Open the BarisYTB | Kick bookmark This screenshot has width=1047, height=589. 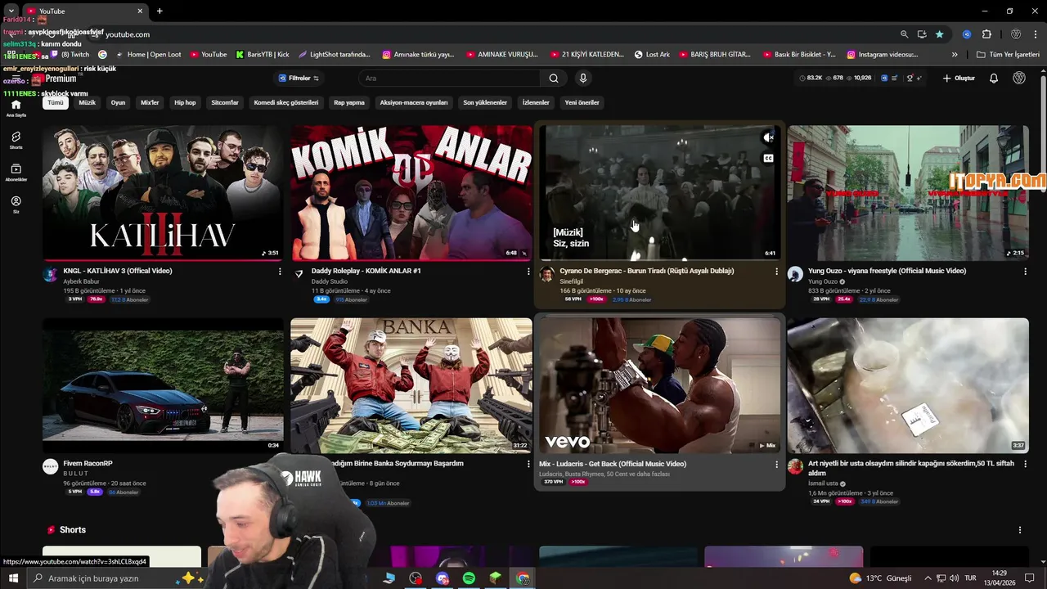pos(263,55)
